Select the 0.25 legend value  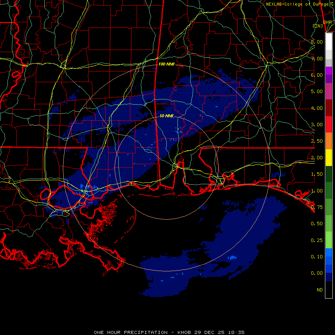pos(317,240)
